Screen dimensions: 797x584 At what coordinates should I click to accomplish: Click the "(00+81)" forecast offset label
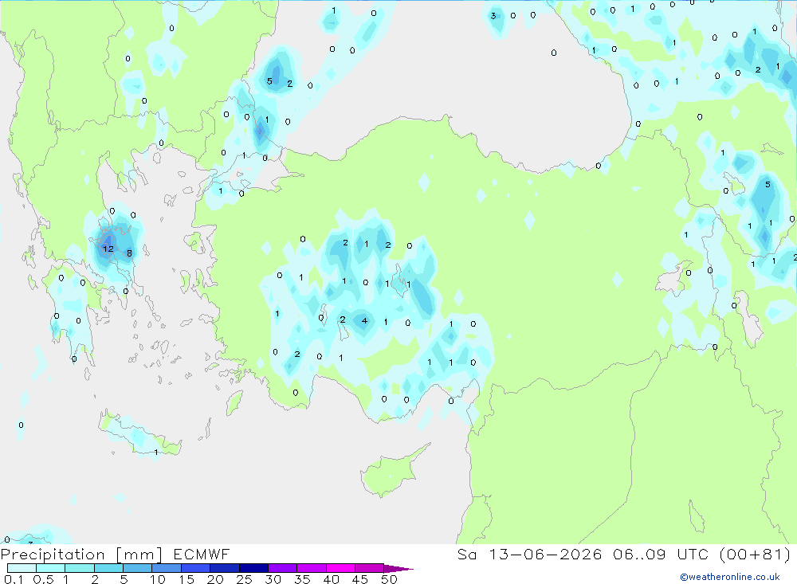pyautogui.click(x=755, y=554)
